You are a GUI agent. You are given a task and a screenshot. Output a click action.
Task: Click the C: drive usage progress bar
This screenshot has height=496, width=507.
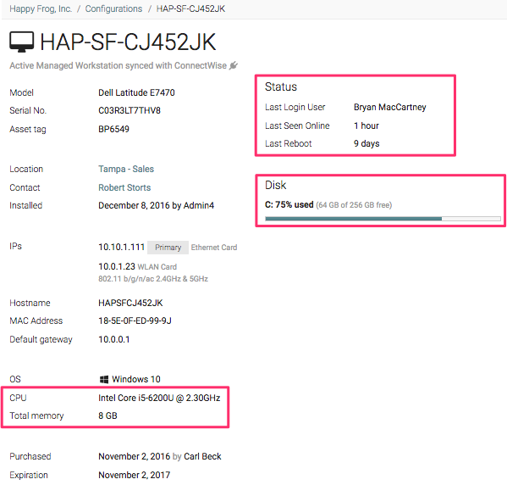coord(383,219)
